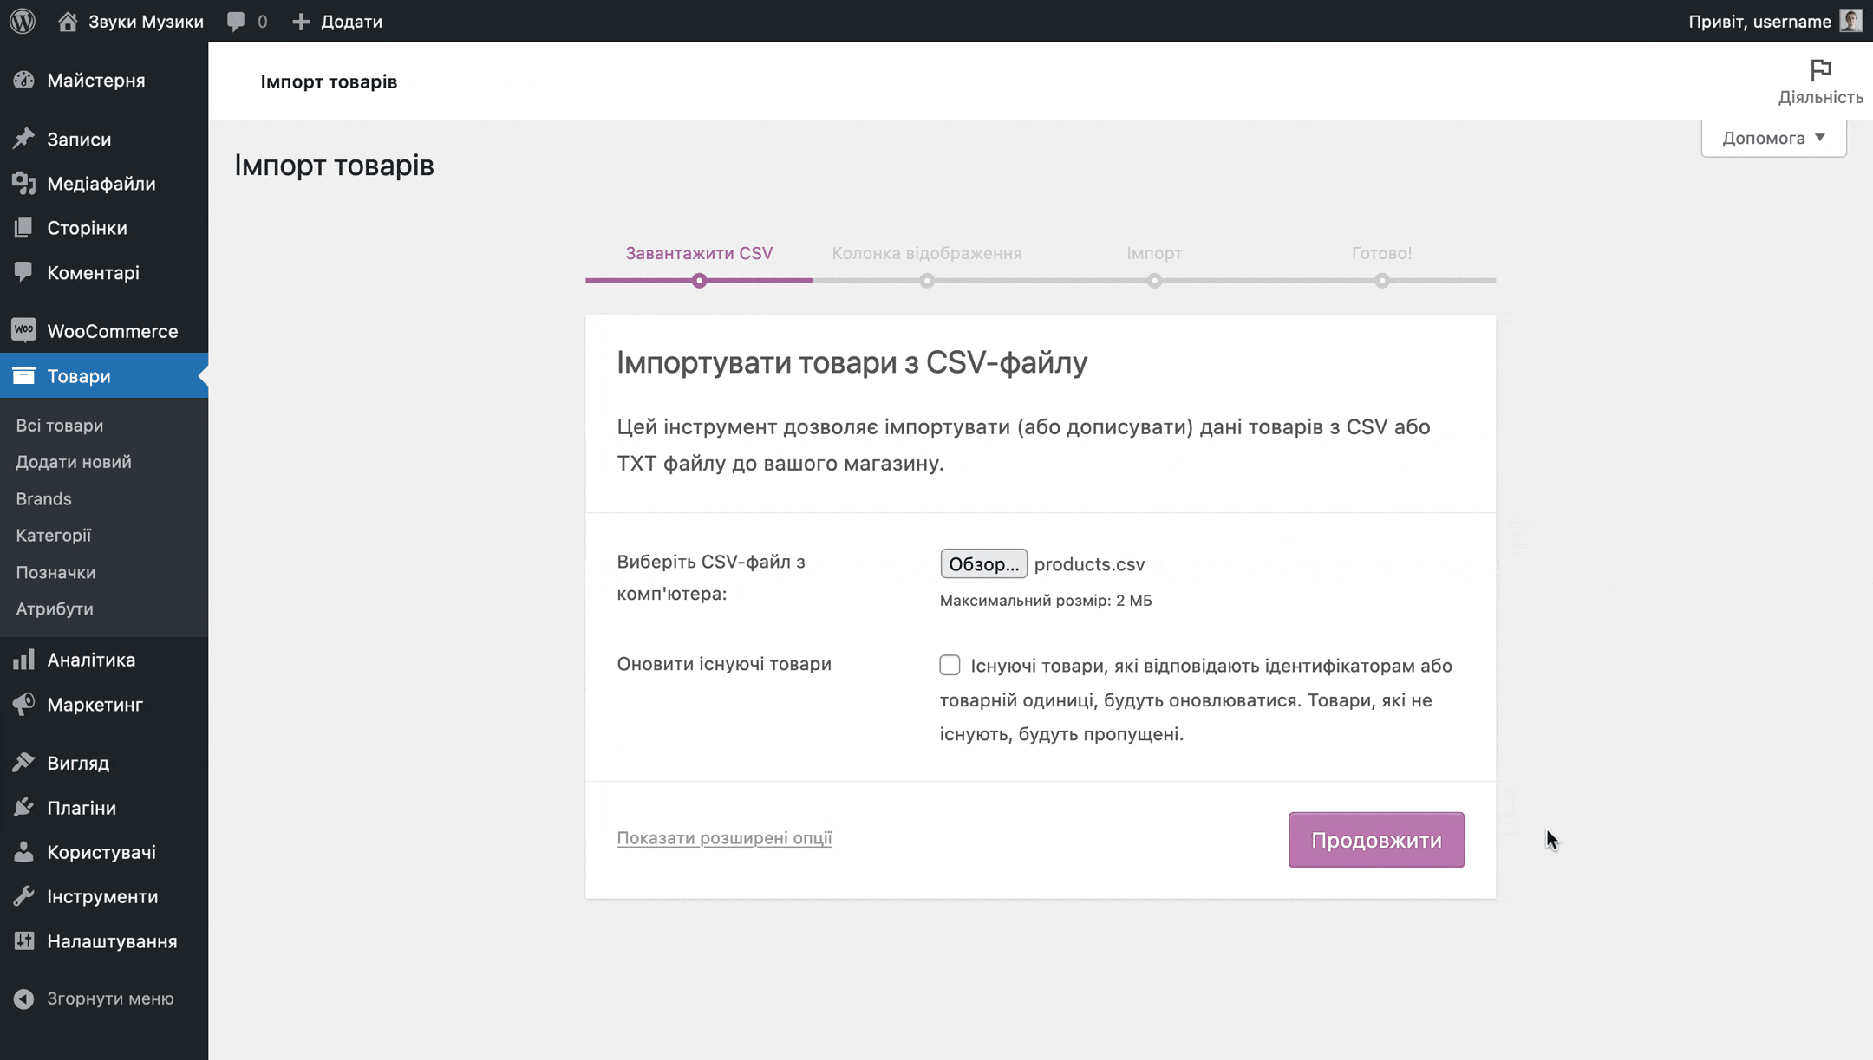1873x1060 pixels.
Task: Click the Завантажити CSV step marker
Action: pyautogui.click(x=699, y=281)
